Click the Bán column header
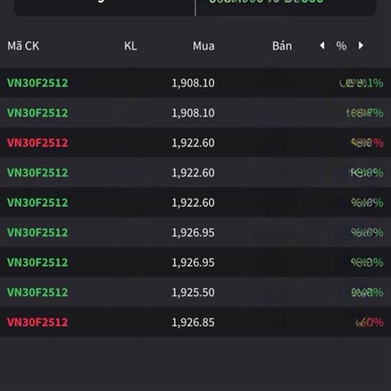This screenshot has width=391, height=391. pyautogui.click(x=282, y=46)
